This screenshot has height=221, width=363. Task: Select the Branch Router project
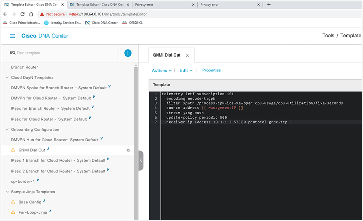[24, 67]
